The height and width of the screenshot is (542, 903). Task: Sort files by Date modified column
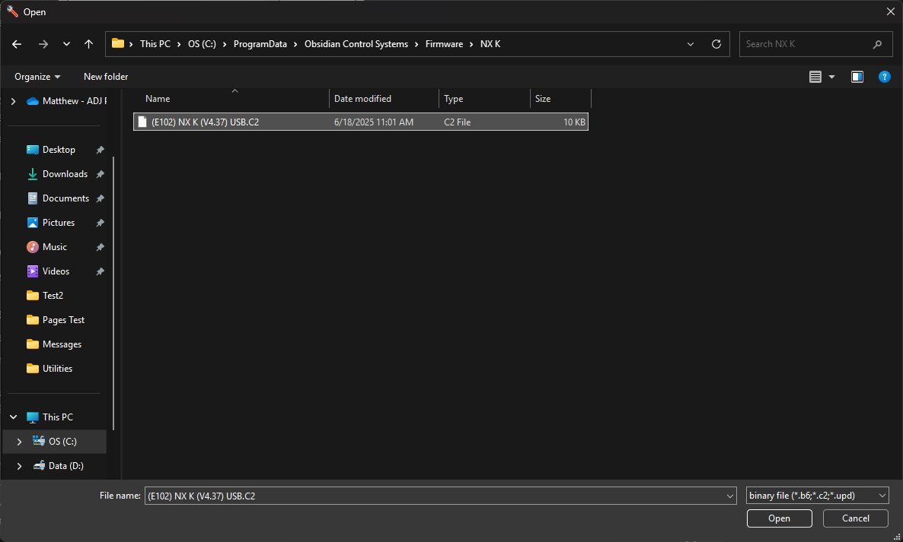[x=363, y=99]
